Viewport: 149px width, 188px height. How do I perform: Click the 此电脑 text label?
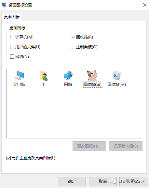point(19,85)
